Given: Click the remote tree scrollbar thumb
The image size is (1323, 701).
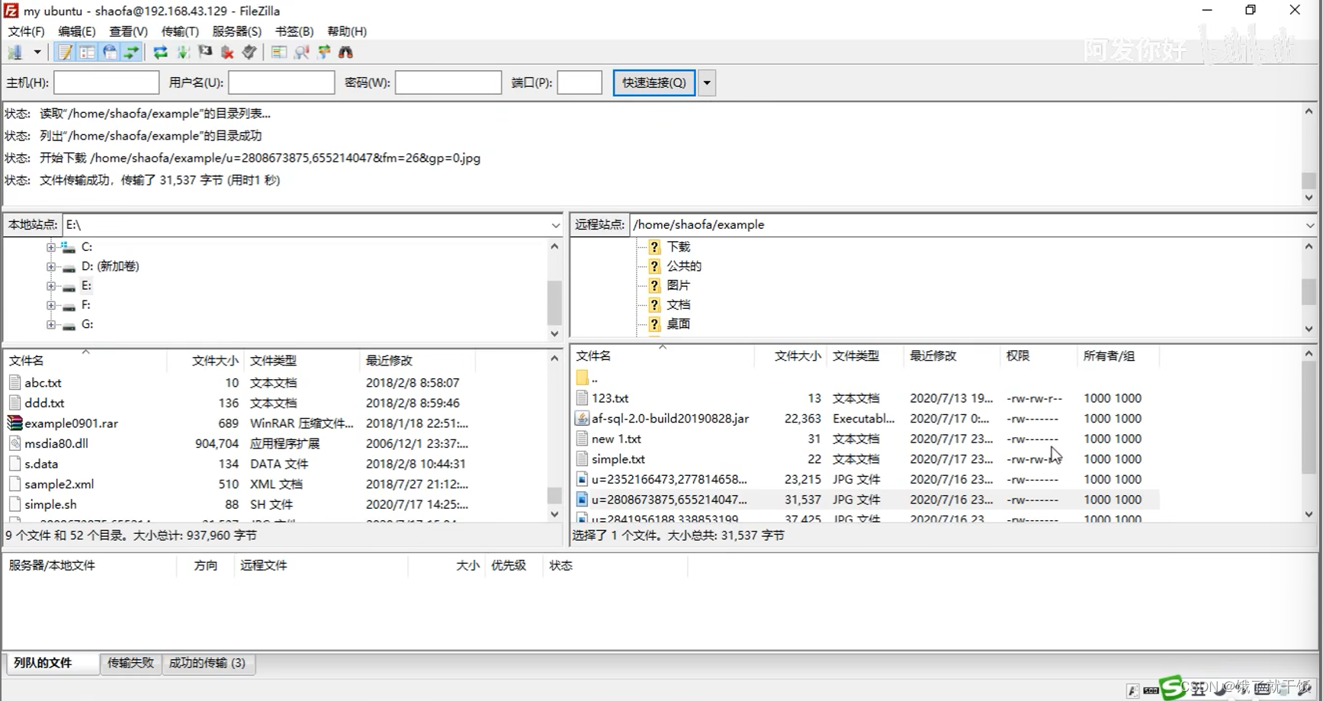Looking at the screenshot, I should point(1309,292).
